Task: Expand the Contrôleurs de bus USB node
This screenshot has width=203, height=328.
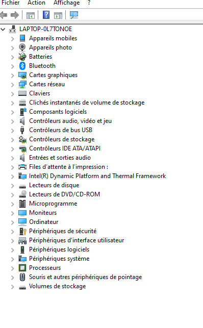Action: tap(13, 130)
